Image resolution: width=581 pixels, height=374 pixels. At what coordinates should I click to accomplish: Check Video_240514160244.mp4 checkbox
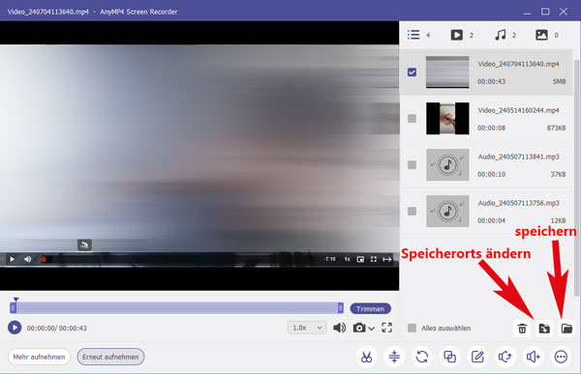(x=413, y=118)
